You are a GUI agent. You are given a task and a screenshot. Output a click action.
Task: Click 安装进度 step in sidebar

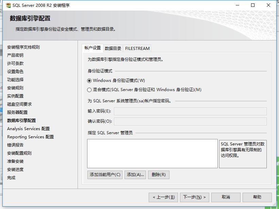pos(15,170)
